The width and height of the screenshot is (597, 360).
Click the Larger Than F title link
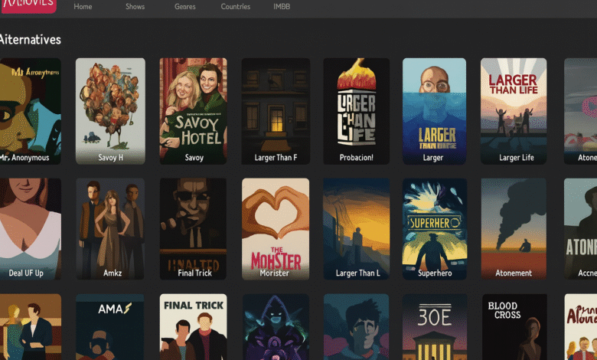(275, 158)
